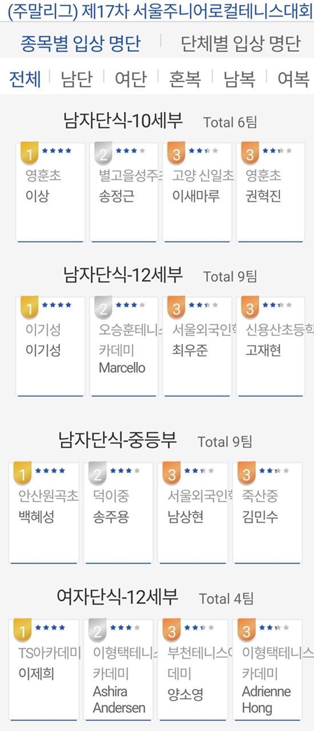Click gold medal icon on 이기성 card
The height and width of the screenshot is (731, 314).
point(29,308)
